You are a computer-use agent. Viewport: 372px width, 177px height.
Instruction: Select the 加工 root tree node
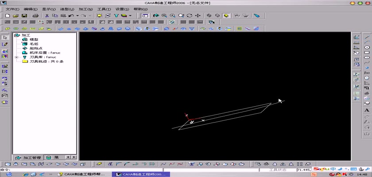[x=25, y=35]
